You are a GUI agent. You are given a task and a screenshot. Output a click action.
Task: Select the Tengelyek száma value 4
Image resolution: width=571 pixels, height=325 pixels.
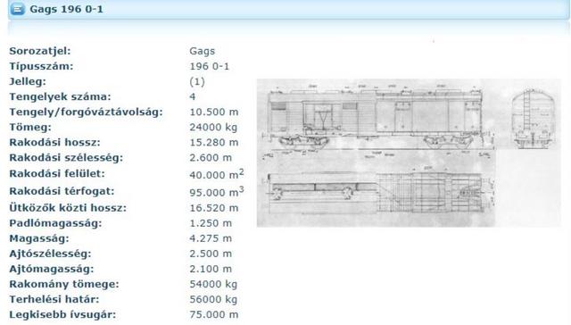193,97
